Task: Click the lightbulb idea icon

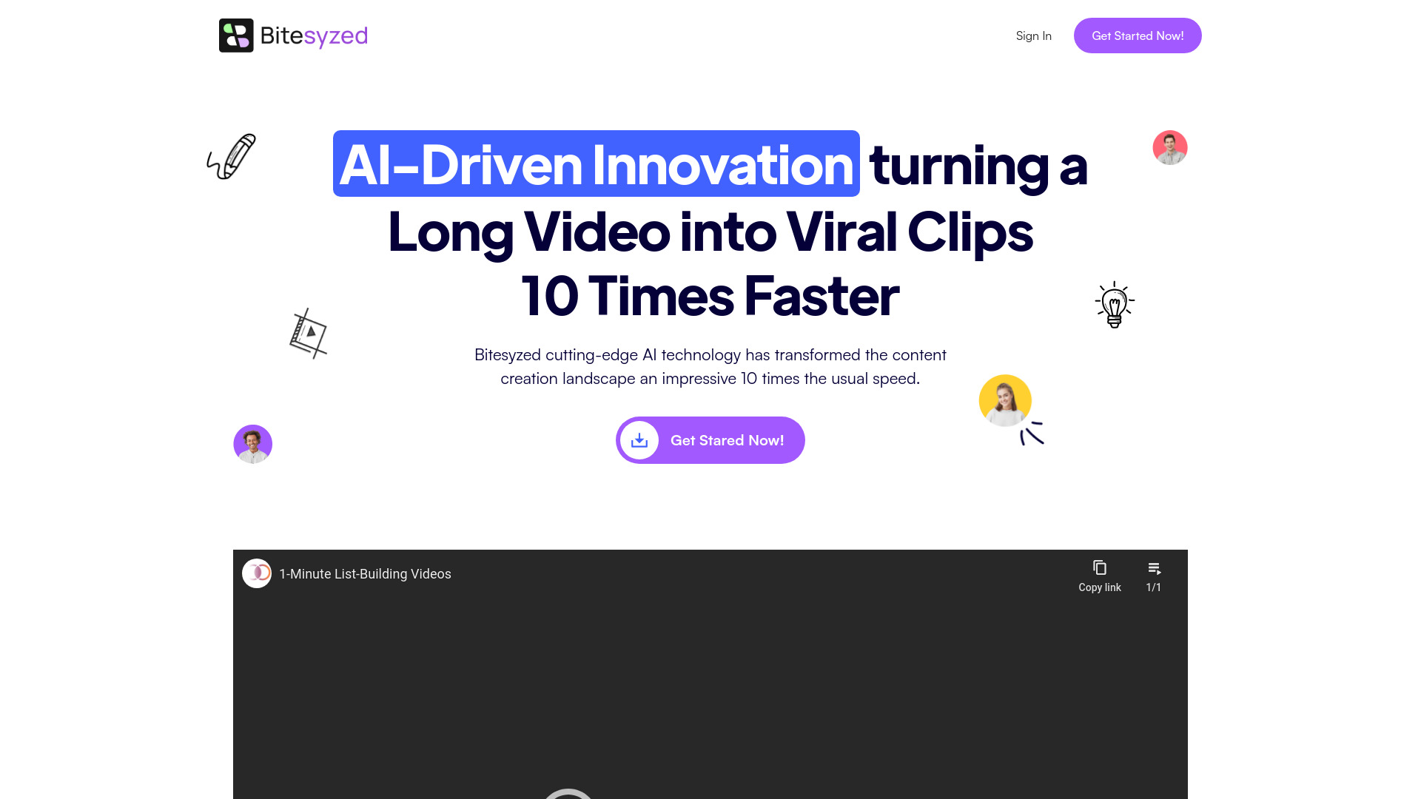Action: click(1115, 303)
